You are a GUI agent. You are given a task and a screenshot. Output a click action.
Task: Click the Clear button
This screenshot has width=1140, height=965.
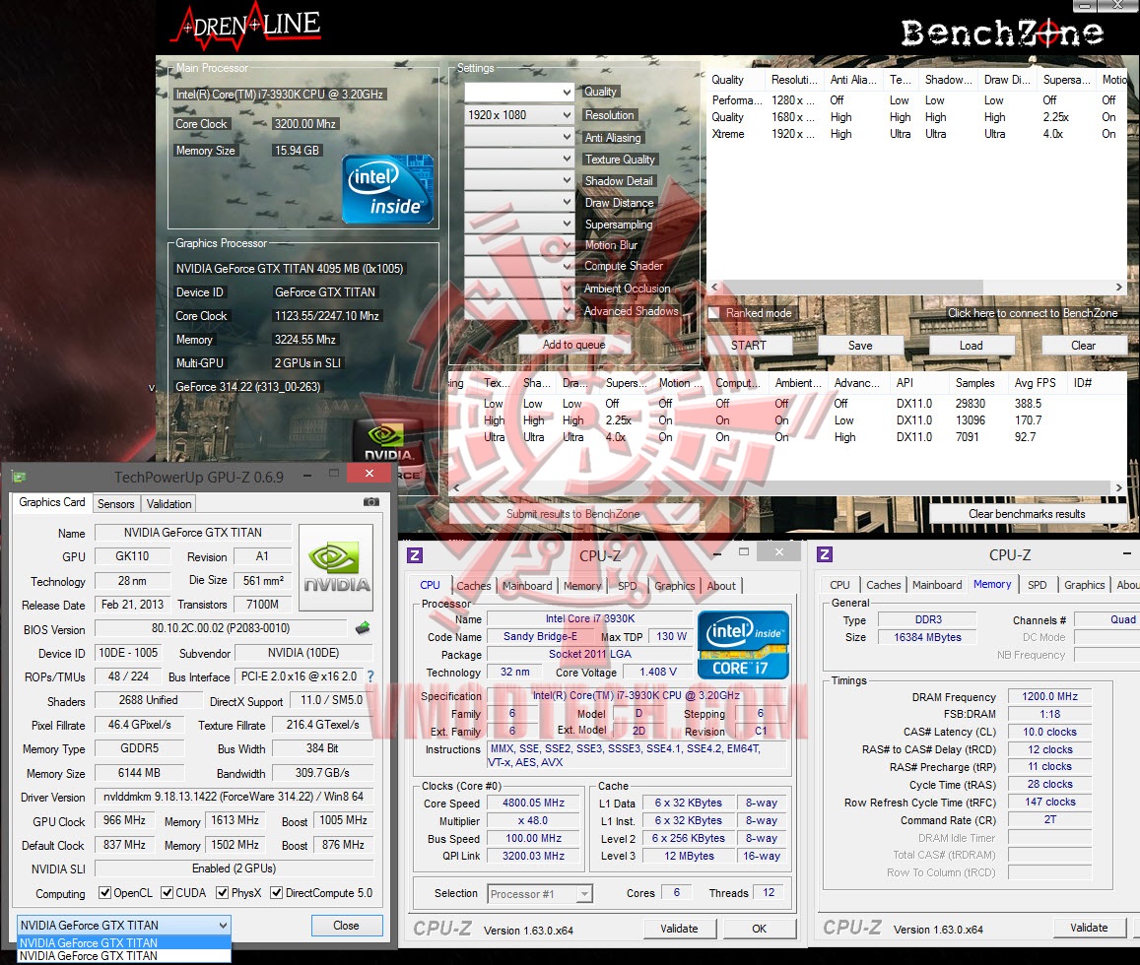tap(1083, 346)
